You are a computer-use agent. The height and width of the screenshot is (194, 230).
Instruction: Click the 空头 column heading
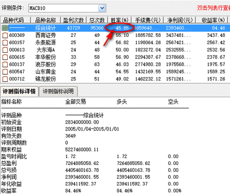pyautogui.click(x=173, y=102)
